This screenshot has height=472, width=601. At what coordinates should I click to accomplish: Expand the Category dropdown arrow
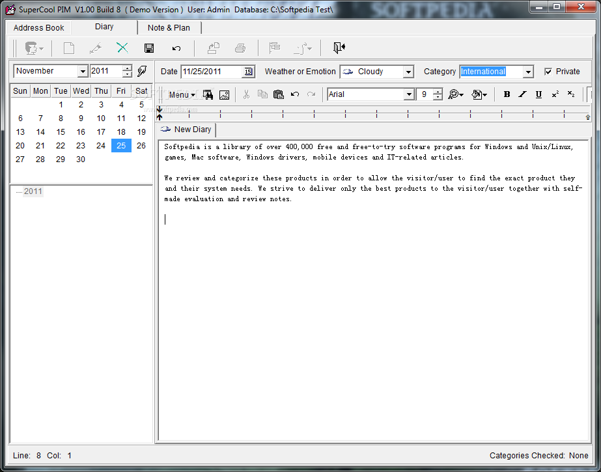click(528, 72)
